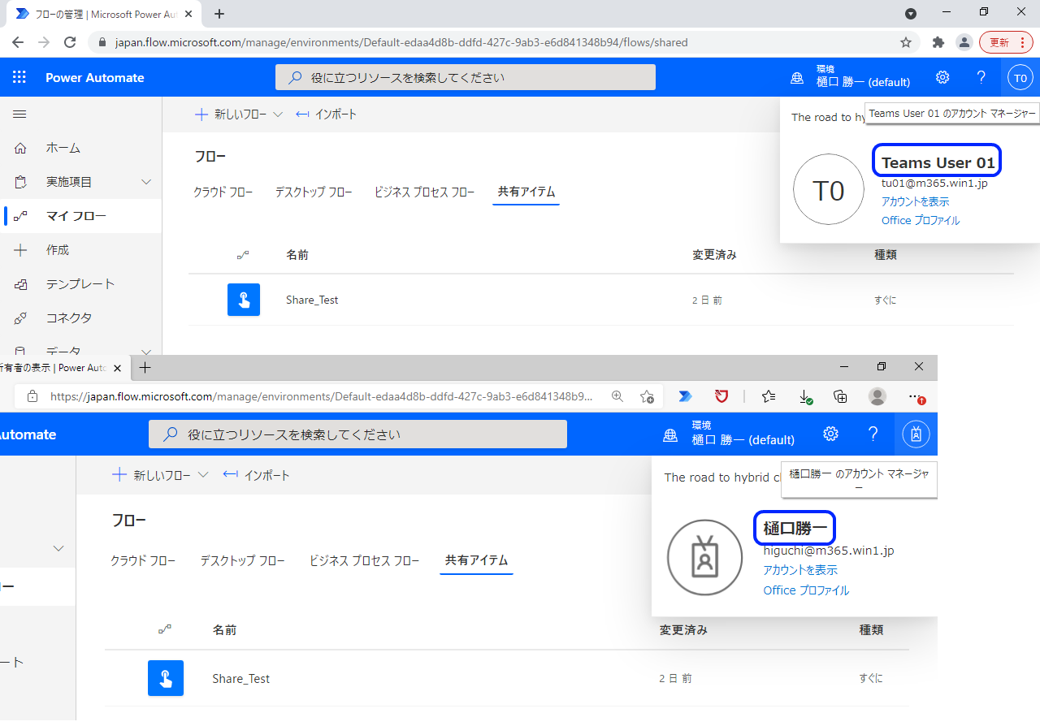Expand the 新しいフロー dropdown in the upper window
Screen dimensions: 1040x726
pos(278,115)
